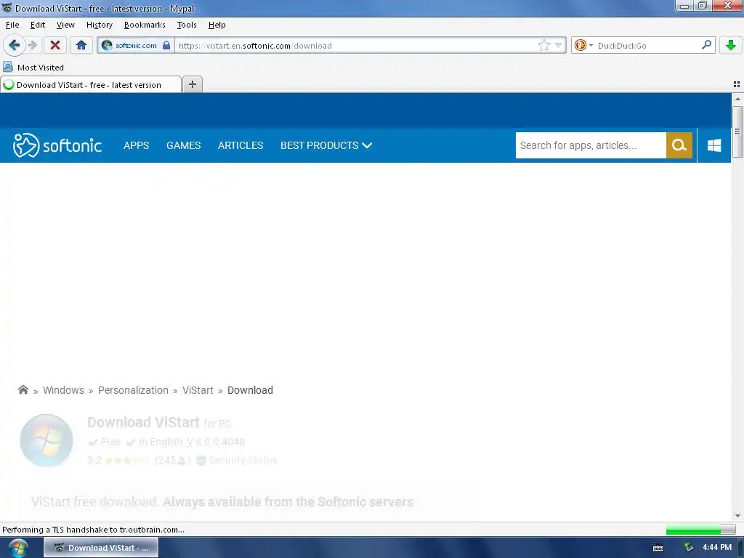The height and width of the screenshot is (558, 744).
Task: Open the APPS navigation link
Action: [136, 145]
